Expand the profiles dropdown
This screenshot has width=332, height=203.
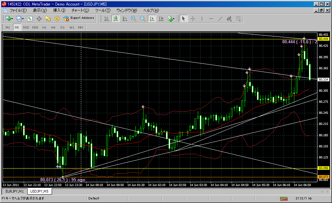[23, 19]
